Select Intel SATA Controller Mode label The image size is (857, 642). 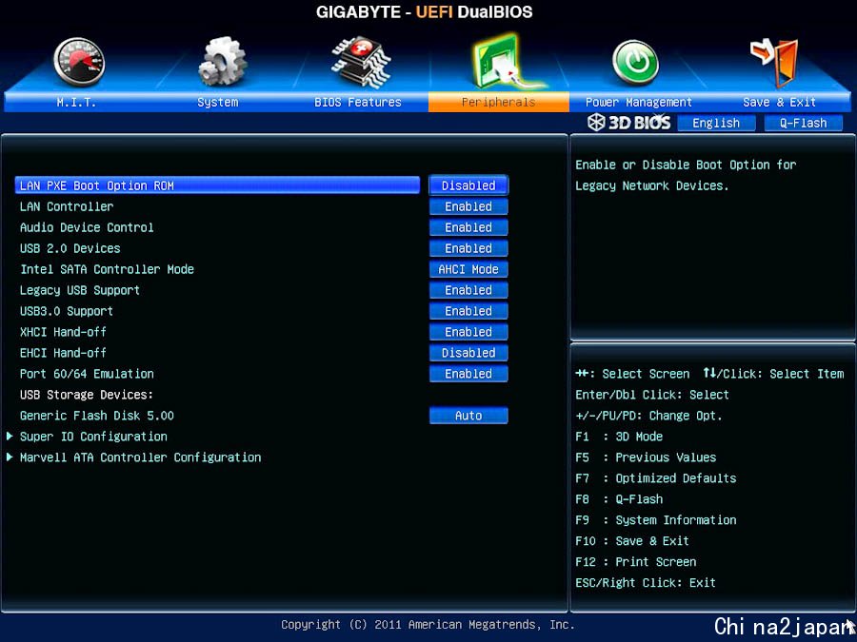pyautogui.click(x=107, y=269)
